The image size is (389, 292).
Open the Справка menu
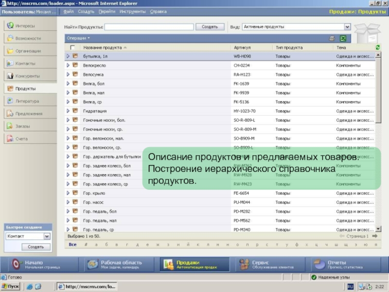point(159,12)
